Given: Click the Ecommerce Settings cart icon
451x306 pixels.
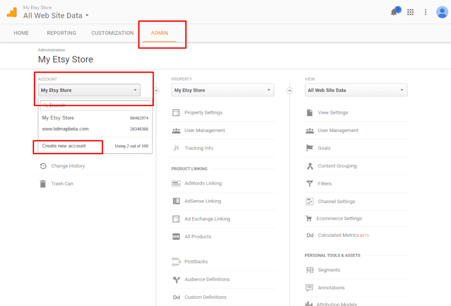Looking at the screenshot, I should [x=309, y=218].
